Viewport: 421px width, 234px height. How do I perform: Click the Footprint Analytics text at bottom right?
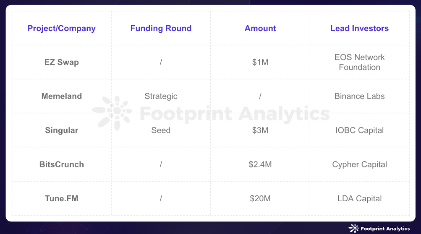coord(385,229)
